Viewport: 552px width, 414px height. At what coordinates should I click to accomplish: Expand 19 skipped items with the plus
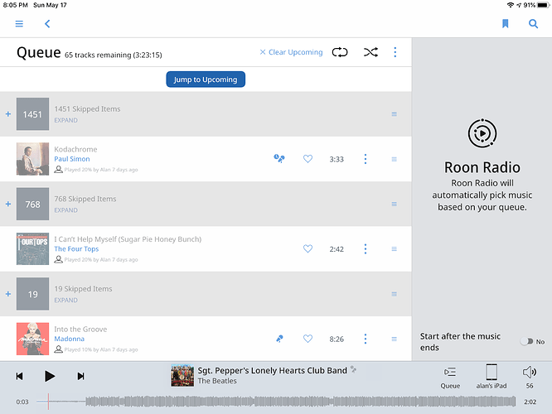[8, 294]
